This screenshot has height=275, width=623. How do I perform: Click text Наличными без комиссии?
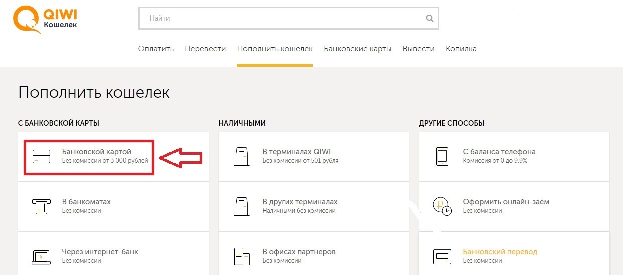[x=299, y=211]
